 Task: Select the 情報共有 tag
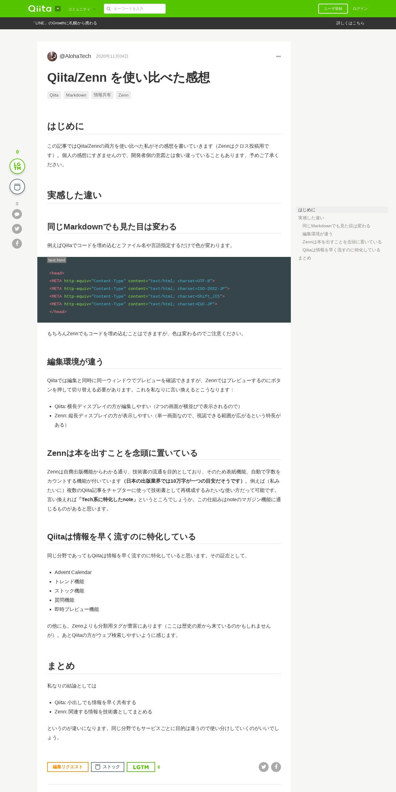102,95
